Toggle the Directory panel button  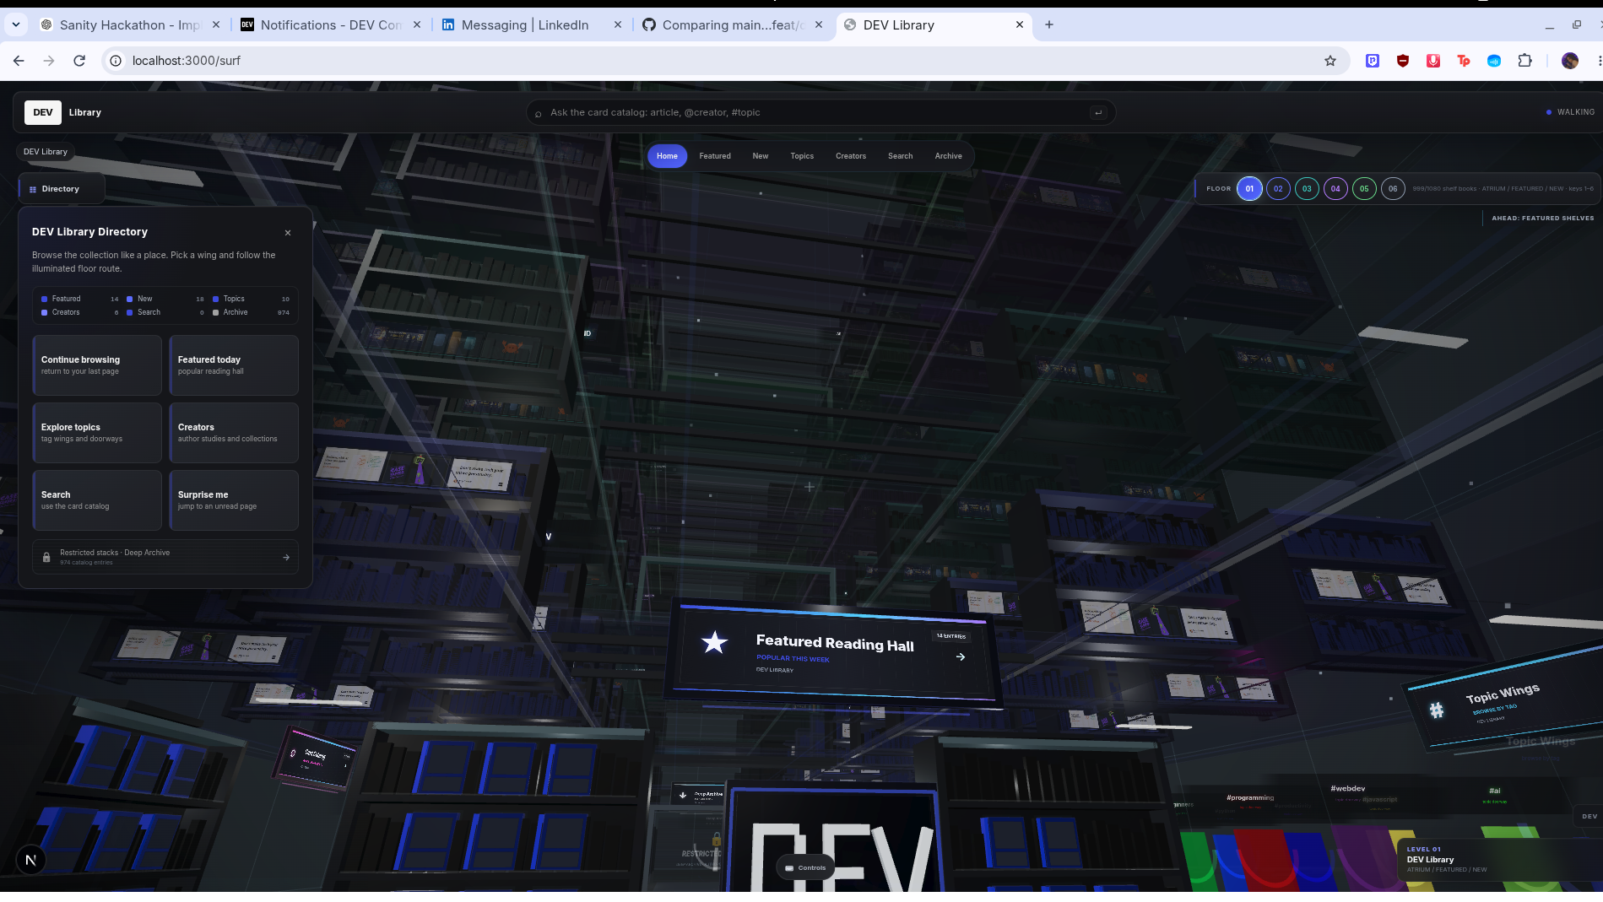pos(61,189)
